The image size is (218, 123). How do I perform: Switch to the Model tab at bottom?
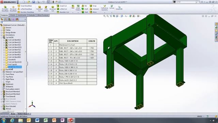[13, 114]
